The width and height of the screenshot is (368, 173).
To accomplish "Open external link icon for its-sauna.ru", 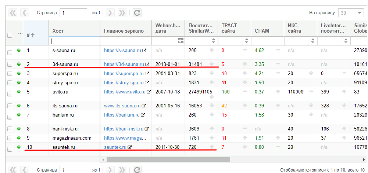I will point(144,106).
